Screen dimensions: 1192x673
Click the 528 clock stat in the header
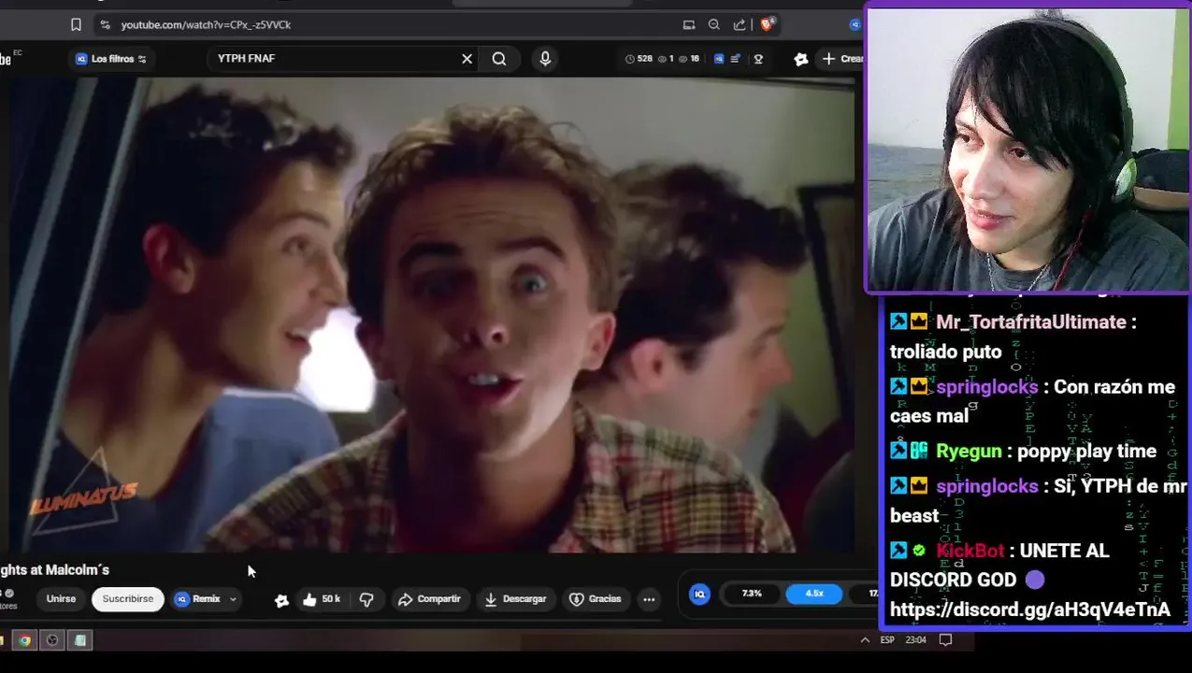tap(639, 59)
